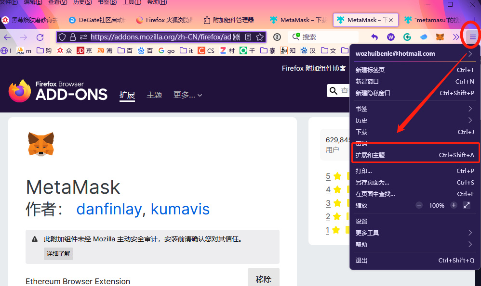This screenshot has width=481, height=286.
Task: Open the Taobao '淘' bookmark
Action: coord(105,50)
